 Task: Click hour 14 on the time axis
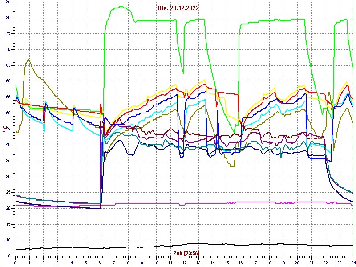tap(213, 263)
